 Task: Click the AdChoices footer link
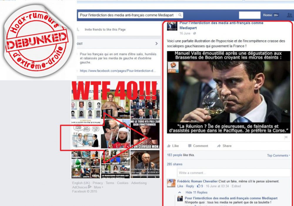(82, 187)
